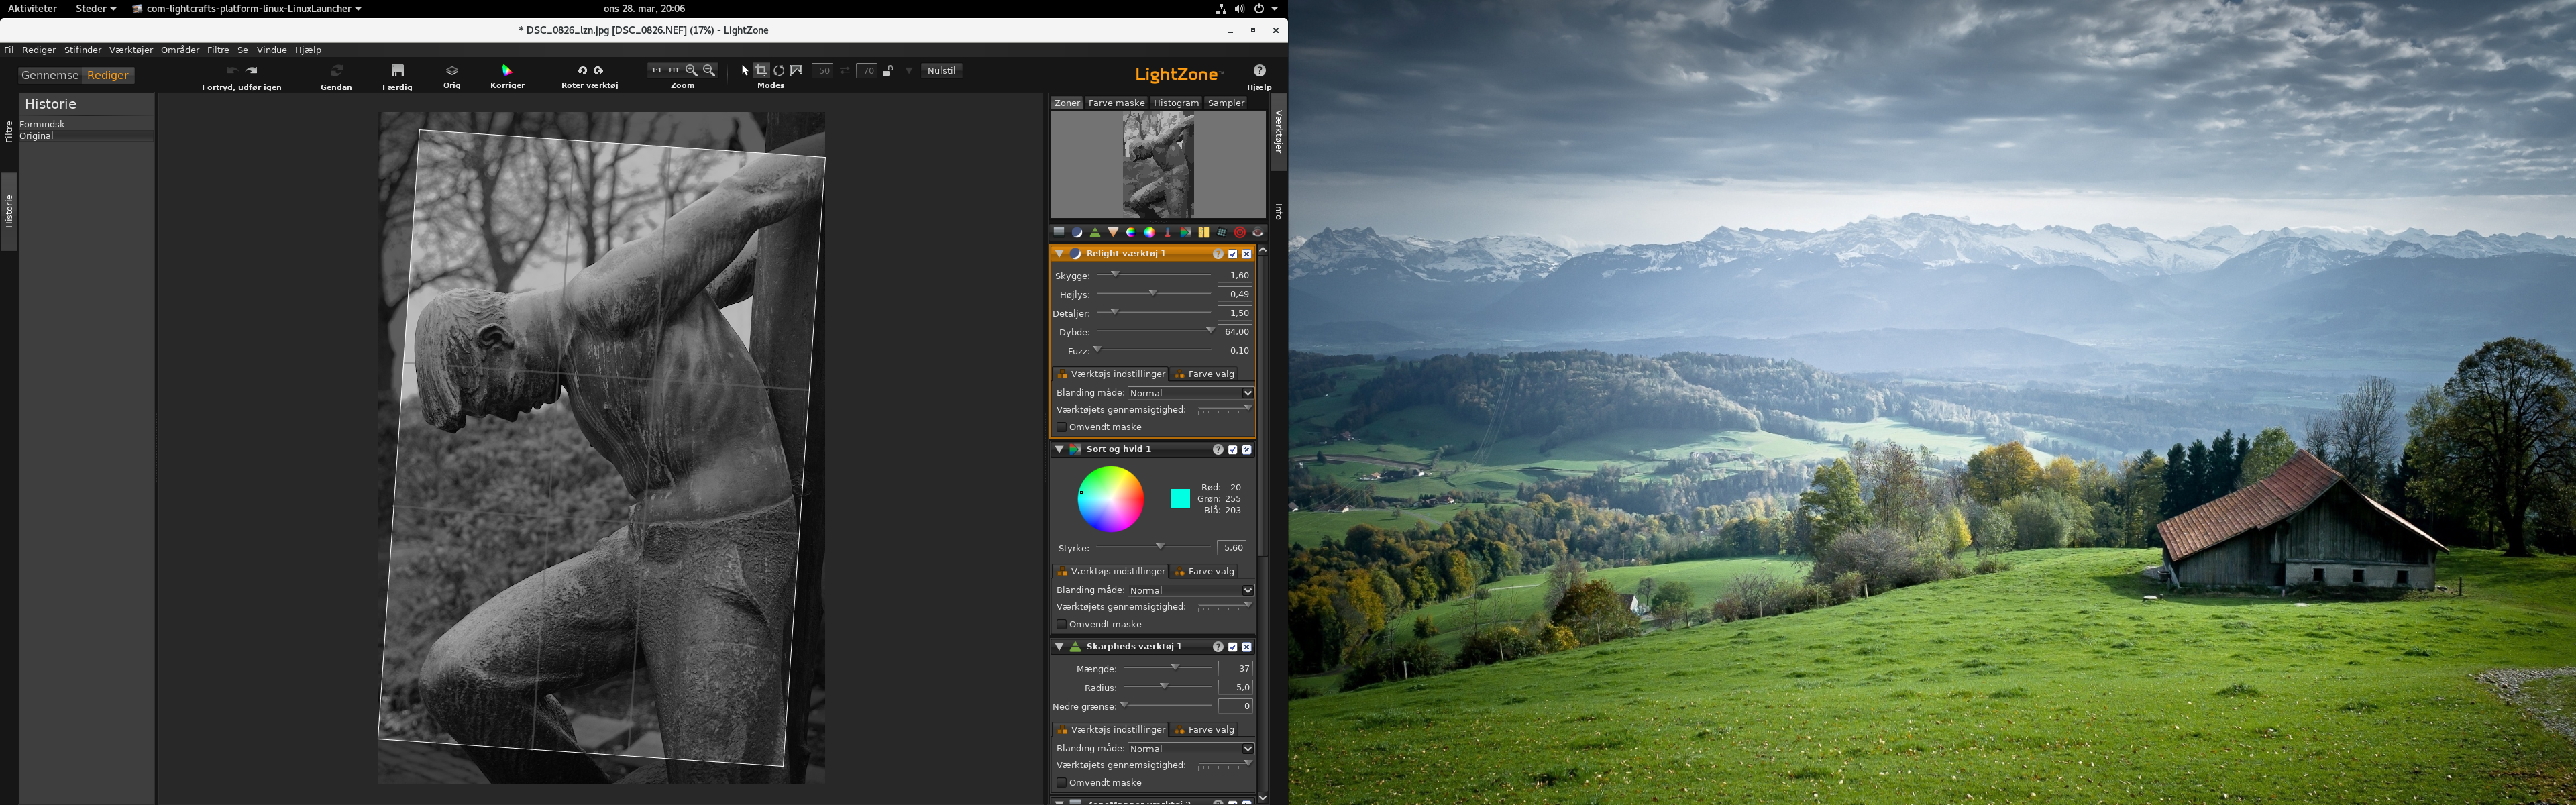Toggle the Skarpheds værktøj 1 enabled checkbox
The width and height of the screenshot is (2576, 805).
(x=1232, y=647)
